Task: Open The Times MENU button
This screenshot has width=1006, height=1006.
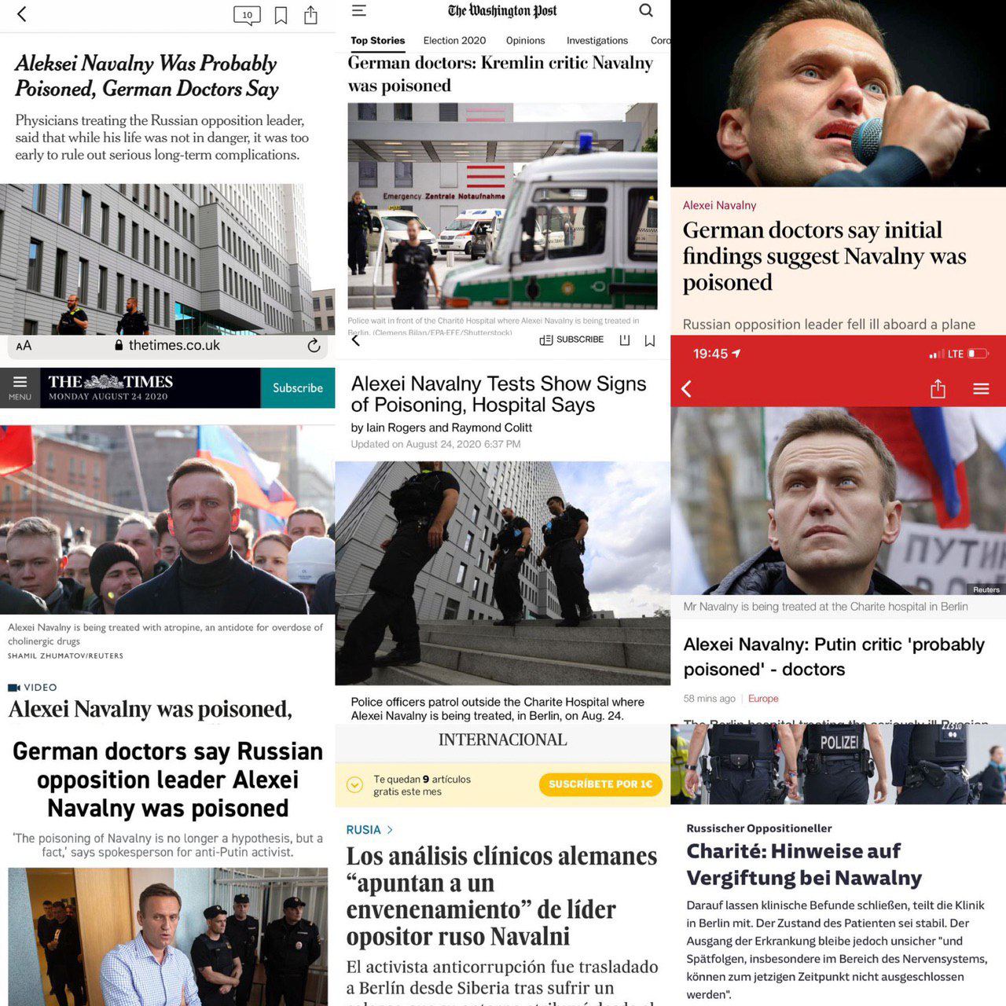Action: pos(20,387)
